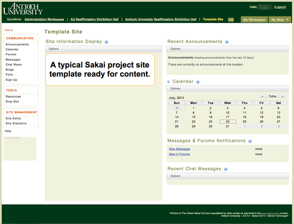The width and height of the screenshot is (294, 224).
Task: Open Calendar in the sidebar menu
Action: 12,49
